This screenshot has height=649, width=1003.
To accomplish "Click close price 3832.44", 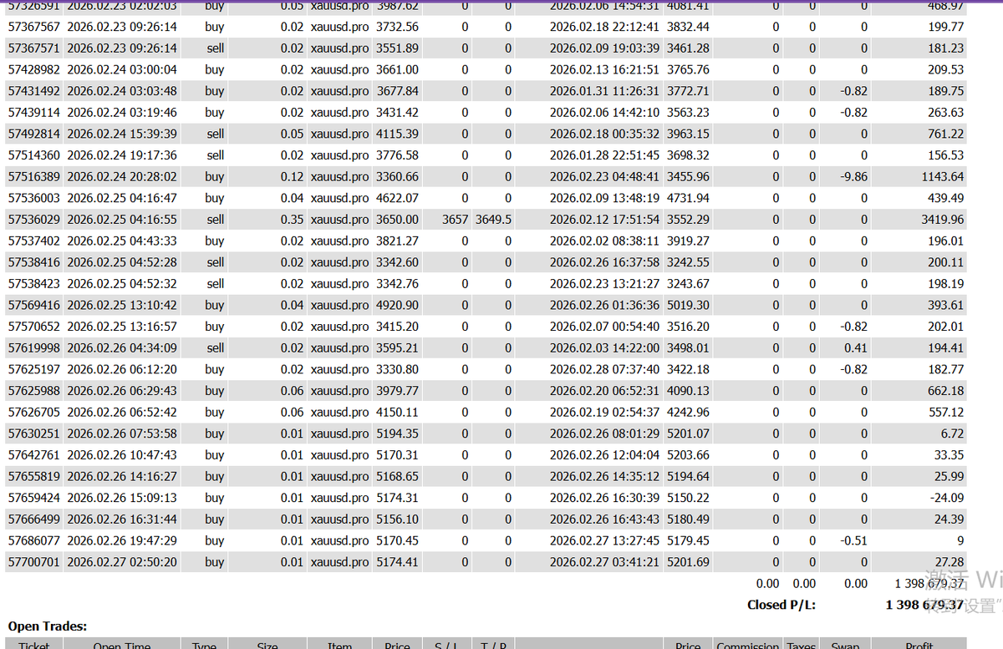I will coord(688,27).
